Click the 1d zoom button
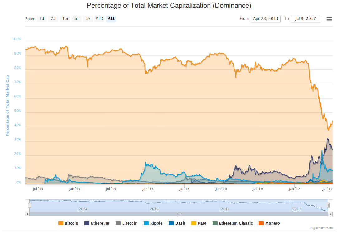 click(41, 19)
